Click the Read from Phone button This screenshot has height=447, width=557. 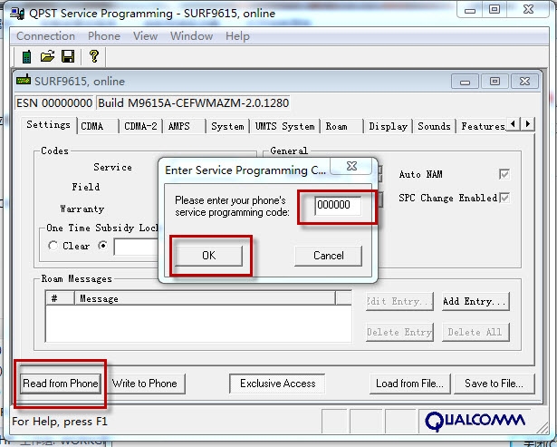coord(61,384)
